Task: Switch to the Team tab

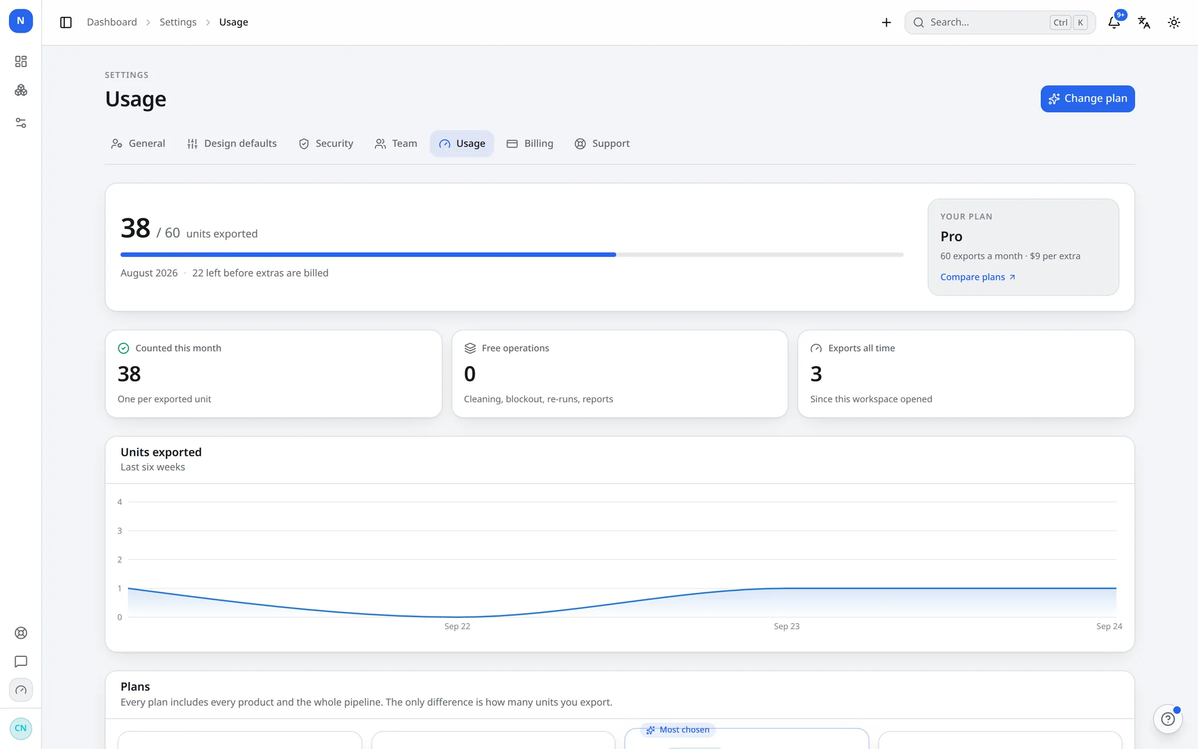Action: (396, 143)
